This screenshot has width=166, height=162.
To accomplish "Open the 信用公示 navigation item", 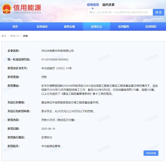I will pyautogui.click(x=97, y=26).
